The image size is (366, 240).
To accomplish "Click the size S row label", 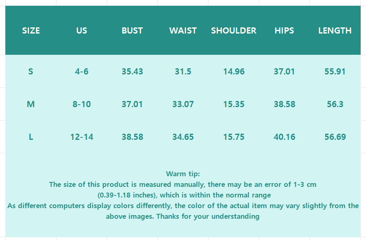I will click(31, 72).
